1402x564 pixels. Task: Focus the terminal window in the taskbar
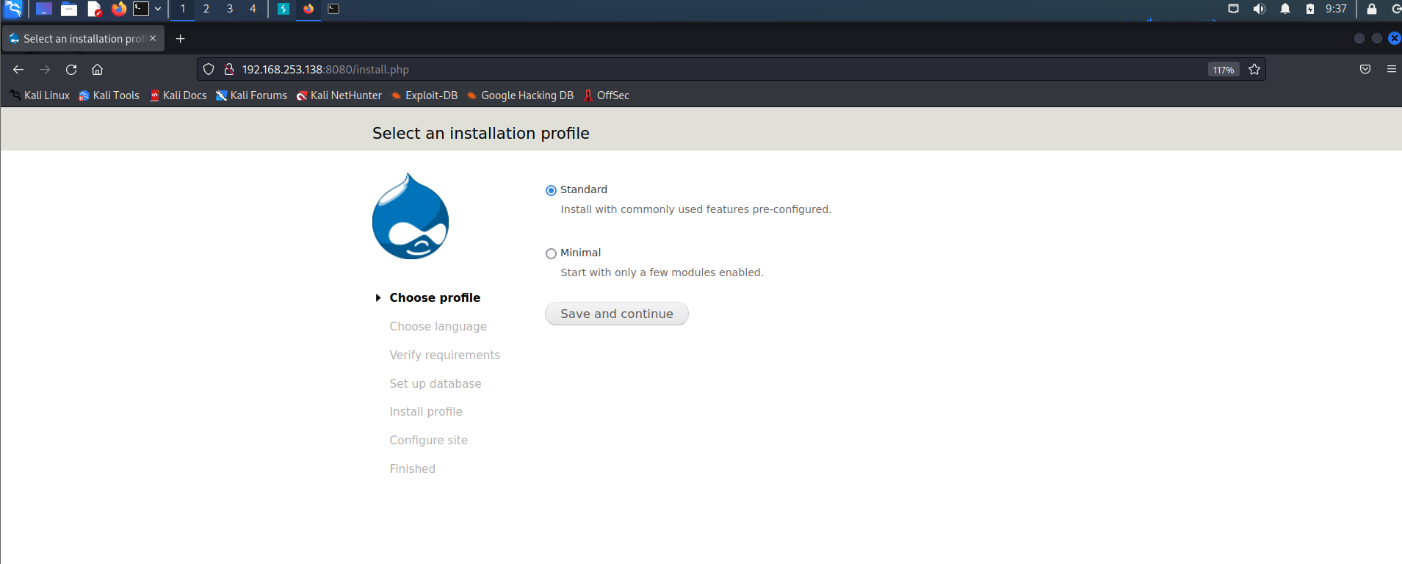pyautogui.click(x=333, y=9)
